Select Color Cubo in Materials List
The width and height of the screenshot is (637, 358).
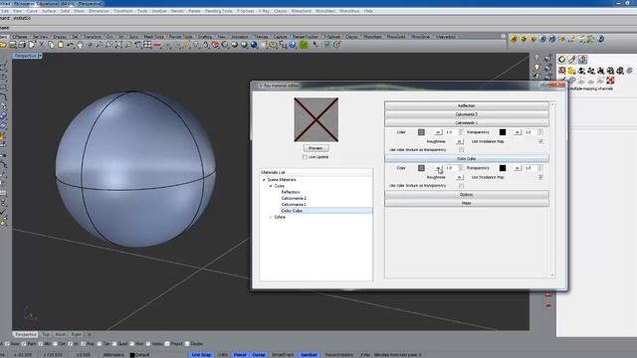[292, 211]
